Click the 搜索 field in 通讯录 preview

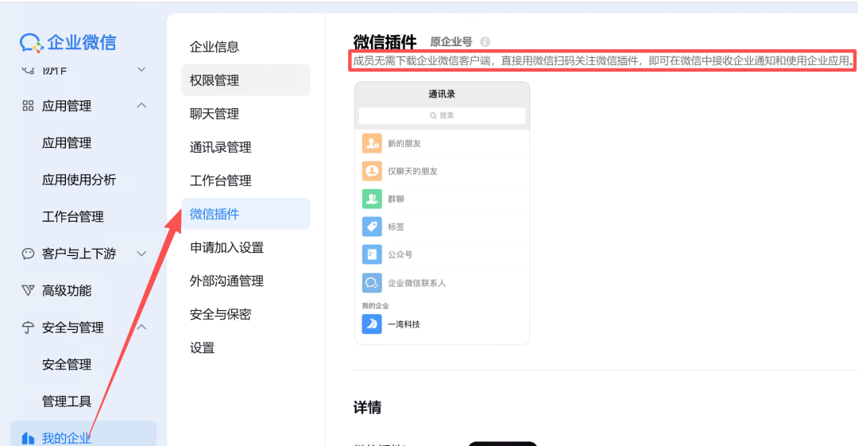pos(442,115)
